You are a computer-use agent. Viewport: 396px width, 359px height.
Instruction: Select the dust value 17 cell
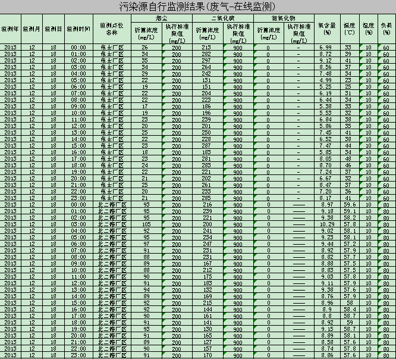pyautogui.click(x=146, y=106)
